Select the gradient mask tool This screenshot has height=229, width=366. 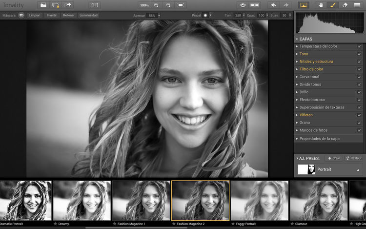pos(357,5)
